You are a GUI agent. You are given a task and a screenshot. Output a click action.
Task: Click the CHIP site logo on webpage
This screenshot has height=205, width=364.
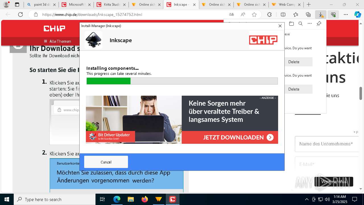point(54,28)
